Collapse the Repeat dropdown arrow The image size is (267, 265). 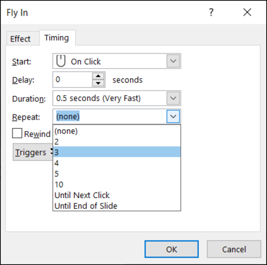pyautogui.click(x=173, y=116)
